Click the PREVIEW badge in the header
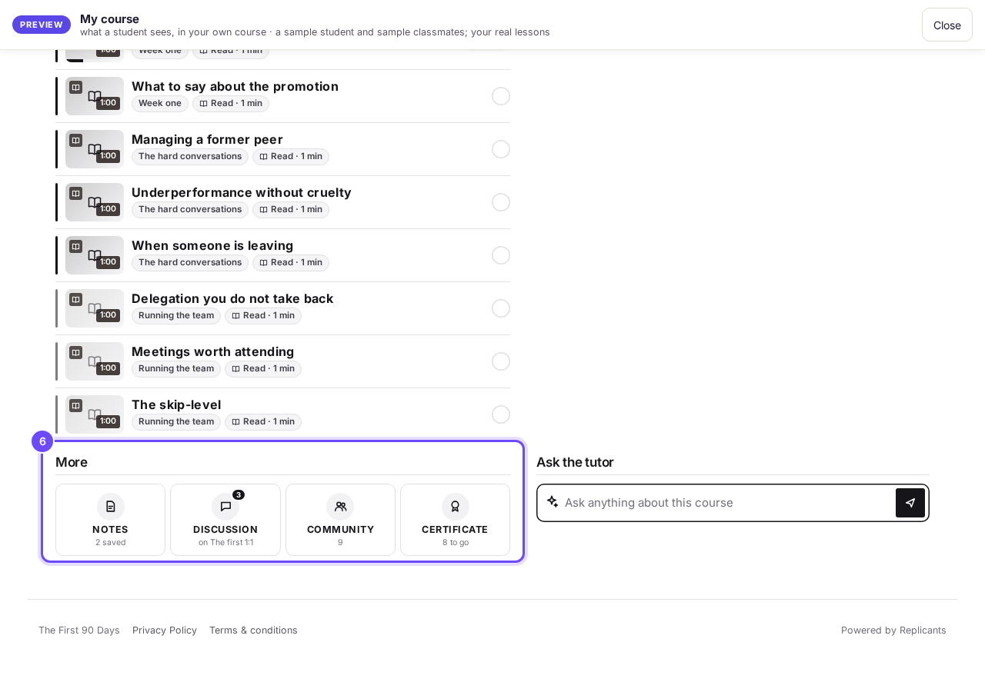Image resolution: width=985 pixels, height=692 pixels. pyautogui.click(x=42, y=25)
